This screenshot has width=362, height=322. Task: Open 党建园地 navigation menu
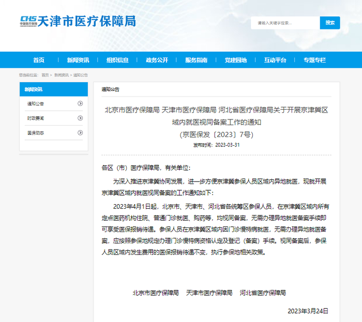pyautogui.click(x=236, y=60)
